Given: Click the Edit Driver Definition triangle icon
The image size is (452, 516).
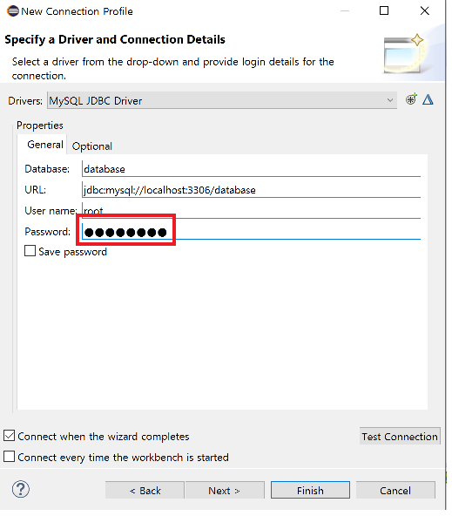Looking at the screenshot, I should pos(428,99).
